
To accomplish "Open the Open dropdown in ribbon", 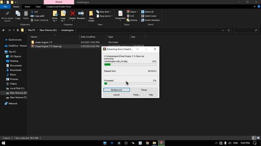I will pos(132,12).
